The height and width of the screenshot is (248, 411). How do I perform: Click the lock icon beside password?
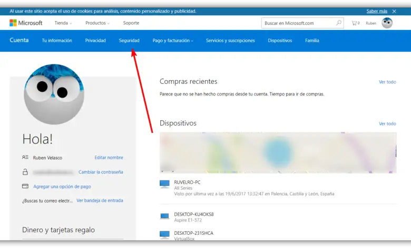coord(25,172)
